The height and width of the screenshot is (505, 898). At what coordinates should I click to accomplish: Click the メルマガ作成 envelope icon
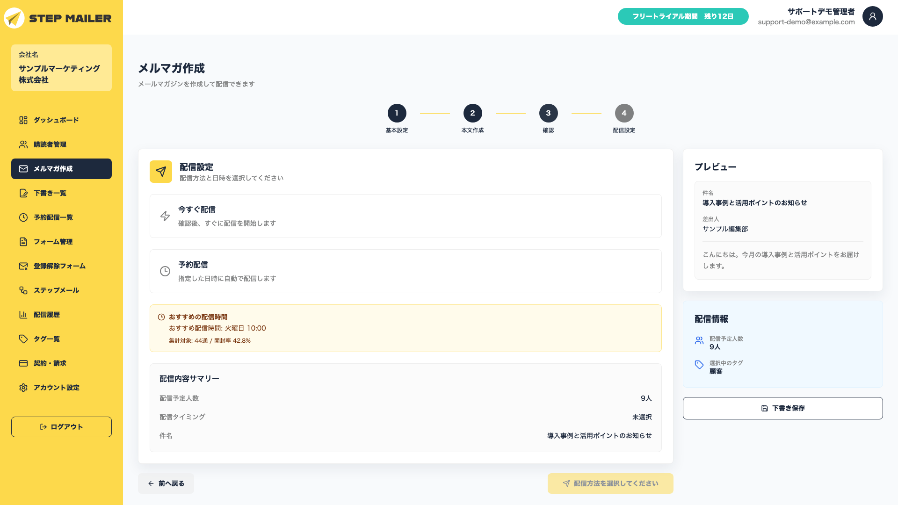coord(23,169)
